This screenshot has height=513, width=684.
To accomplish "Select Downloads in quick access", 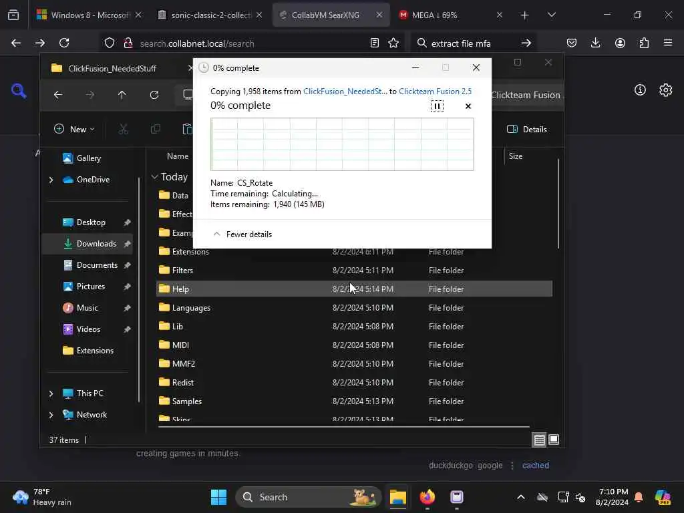I will click(x=88, y=244).
